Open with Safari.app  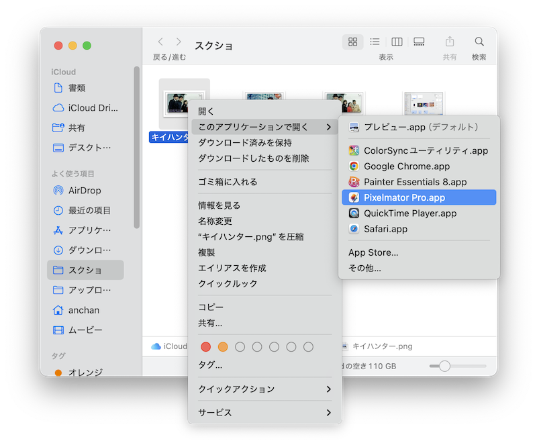click(419, 229)
